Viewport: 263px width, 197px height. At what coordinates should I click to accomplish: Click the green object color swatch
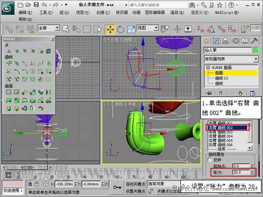pyautogui.click(x=256, y=50)
